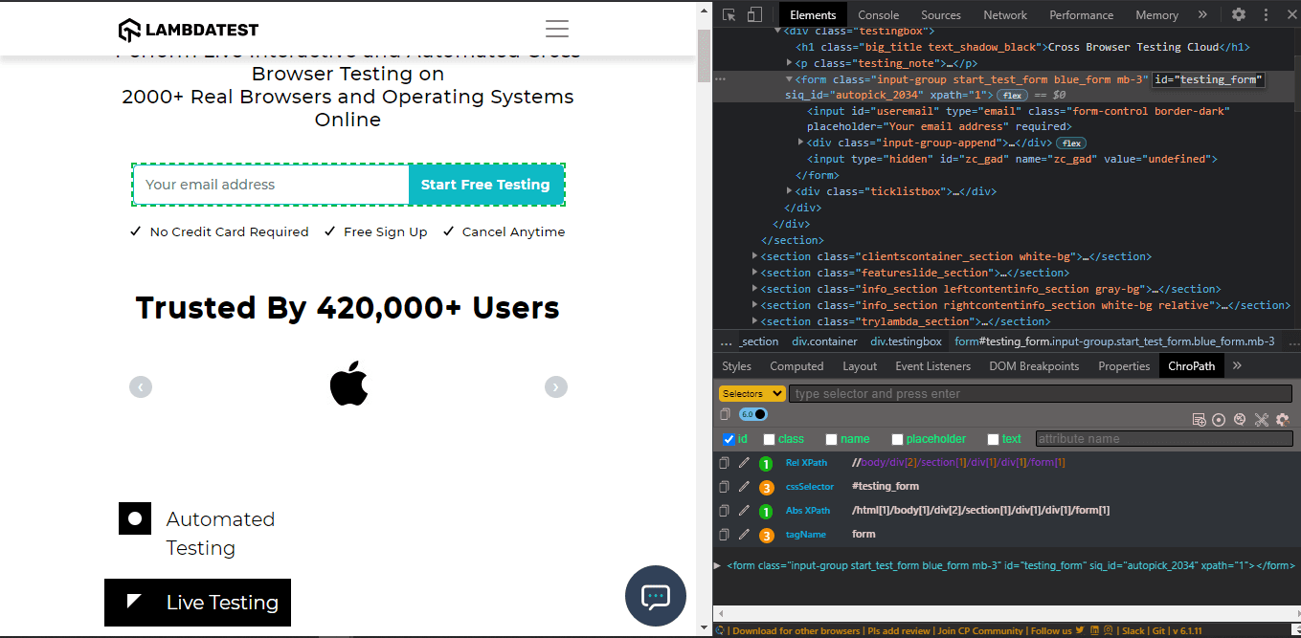
Task: Check the placeholder checkbox in ChroPath
Action: [x=897, y=438]
